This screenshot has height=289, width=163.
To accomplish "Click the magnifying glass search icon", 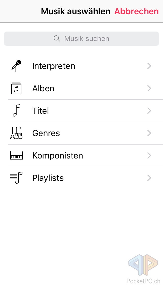I will coord(57,39).
